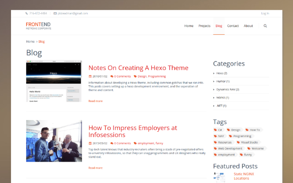Select the Visual Studio tag
293x183 pixels.
pyautogui.click(x=249, y=142)
